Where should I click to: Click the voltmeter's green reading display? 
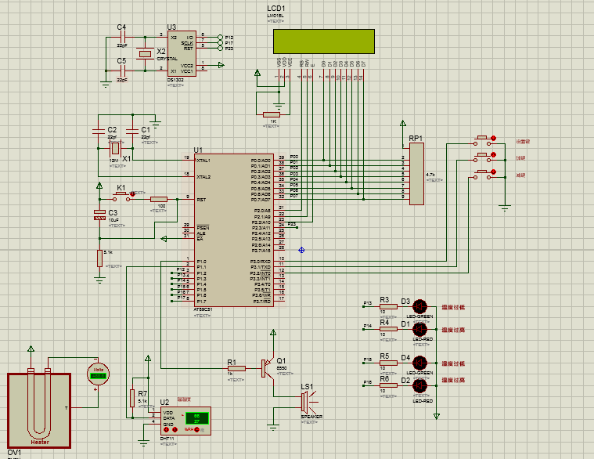coord(98,376)
